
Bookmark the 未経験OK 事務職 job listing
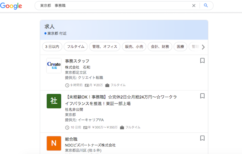tap(202, 96)
